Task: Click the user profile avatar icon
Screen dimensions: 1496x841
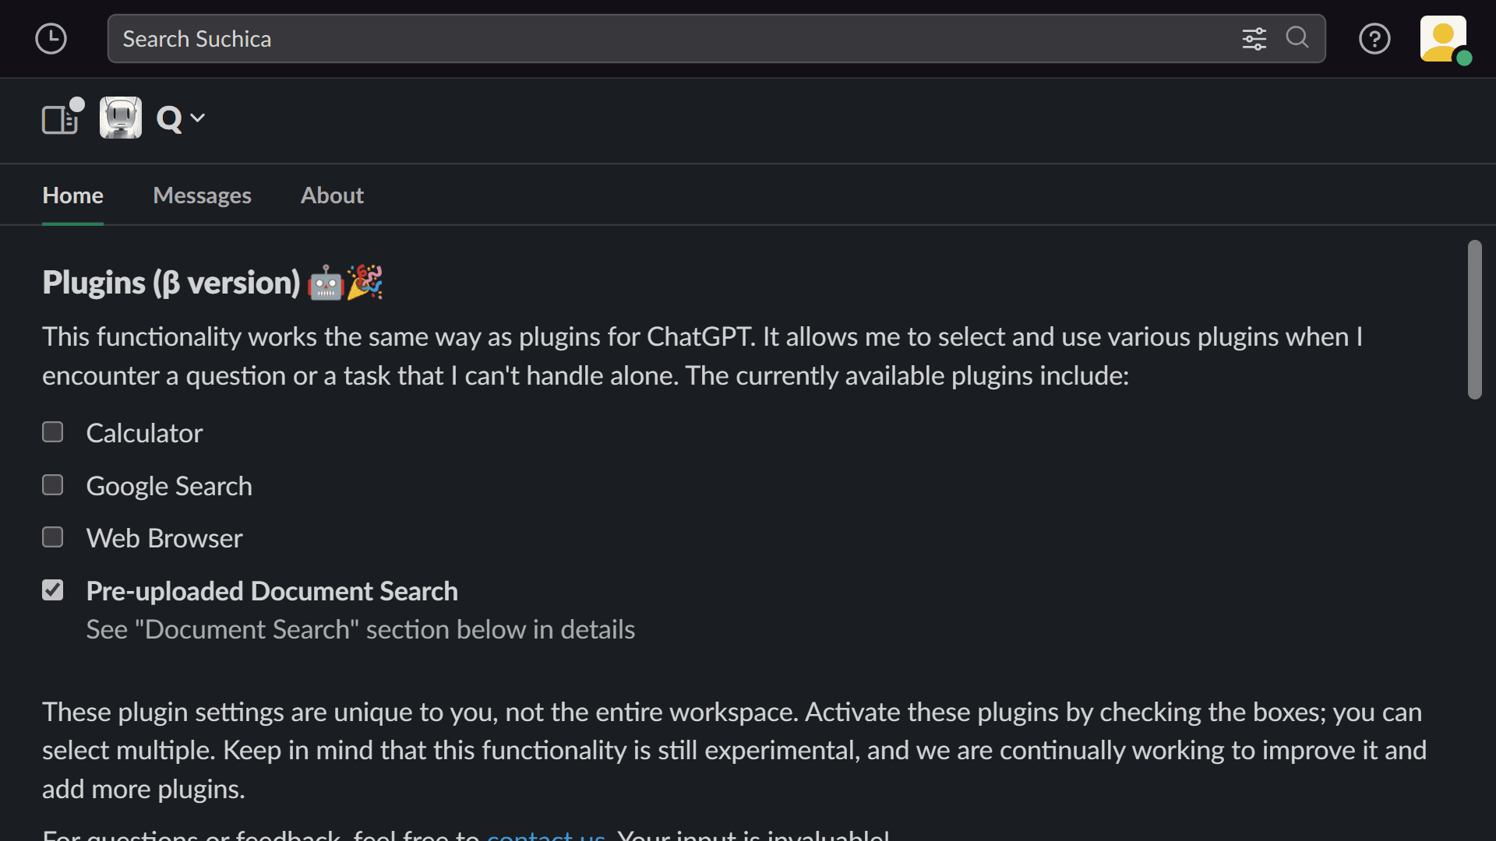Action: [x=1442, y=38]
